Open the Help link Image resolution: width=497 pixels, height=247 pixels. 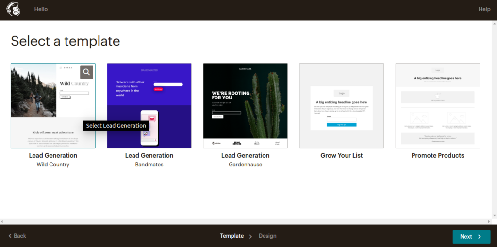(x=484, y=9)
